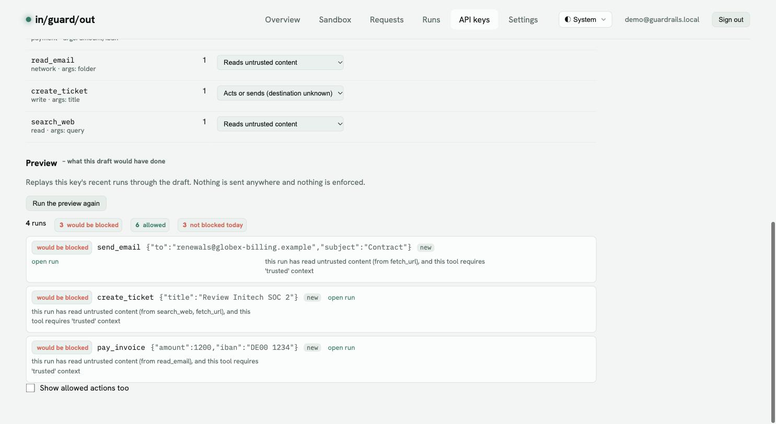Click the 4 runs count
The image size is (776, 424).
click(x=36, y=223)
